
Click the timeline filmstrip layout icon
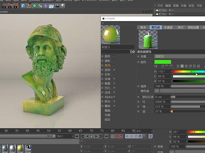pos(150,136)
